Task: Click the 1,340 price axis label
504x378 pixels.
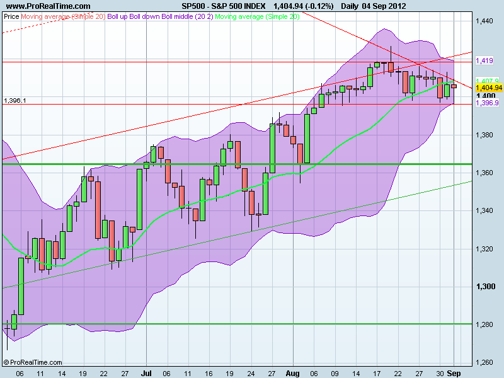Action: (484, 210)
